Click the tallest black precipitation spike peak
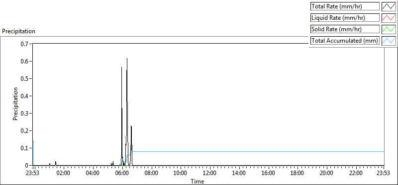 click(x=127, y=59)
